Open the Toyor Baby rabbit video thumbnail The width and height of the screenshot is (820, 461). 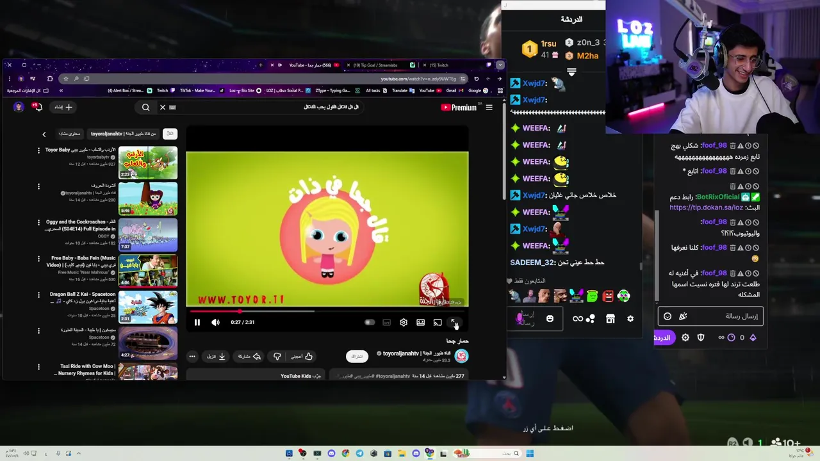click(148, 163)
